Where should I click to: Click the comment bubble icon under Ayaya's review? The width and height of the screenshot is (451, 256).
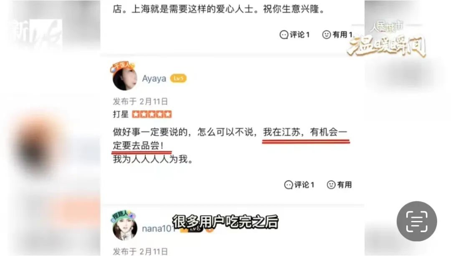[x=289, y=185]
